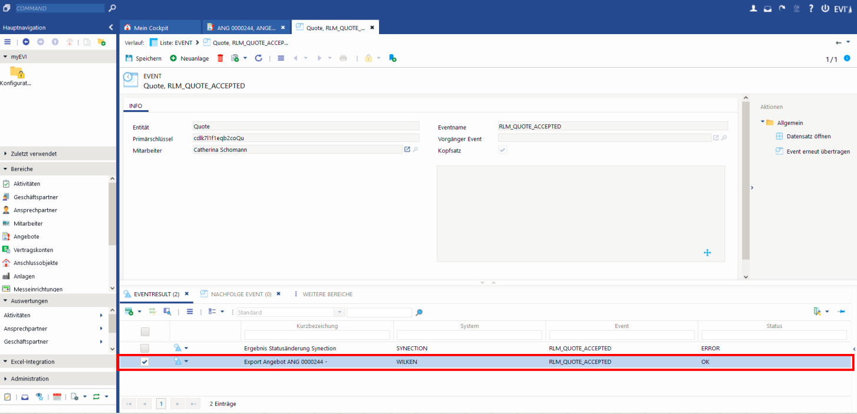The width and height of the screenshot is (857, 414).
Task: Click the power logout icon top right
Action: (x=825, y=8)
